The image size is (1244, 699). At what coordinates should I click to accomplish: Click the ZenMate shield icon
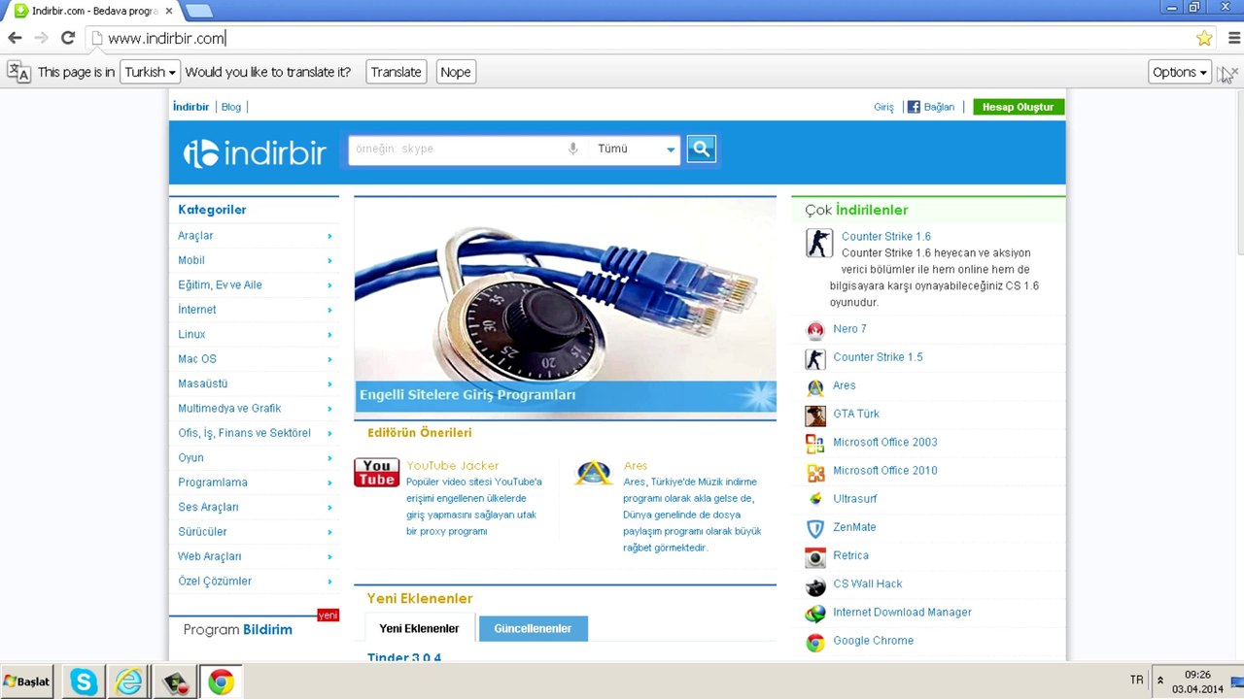815,528
